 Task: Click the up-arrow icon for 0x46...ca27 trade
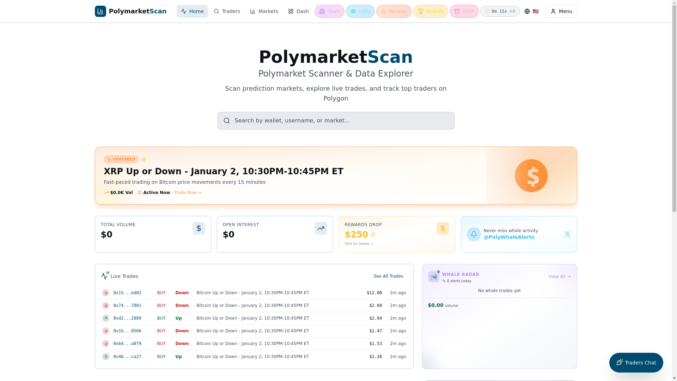pyautogui.click(x=106, y=357)
